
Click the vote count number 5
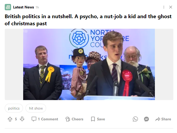[16, 119]
